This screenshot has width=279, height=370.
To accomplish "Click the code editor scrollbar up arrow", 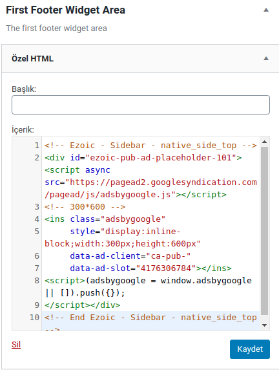I will [x=264, y=142].
